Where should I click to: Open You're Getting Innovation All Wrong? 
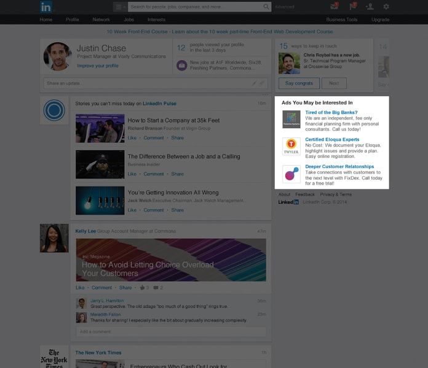(x=173, y=193)
